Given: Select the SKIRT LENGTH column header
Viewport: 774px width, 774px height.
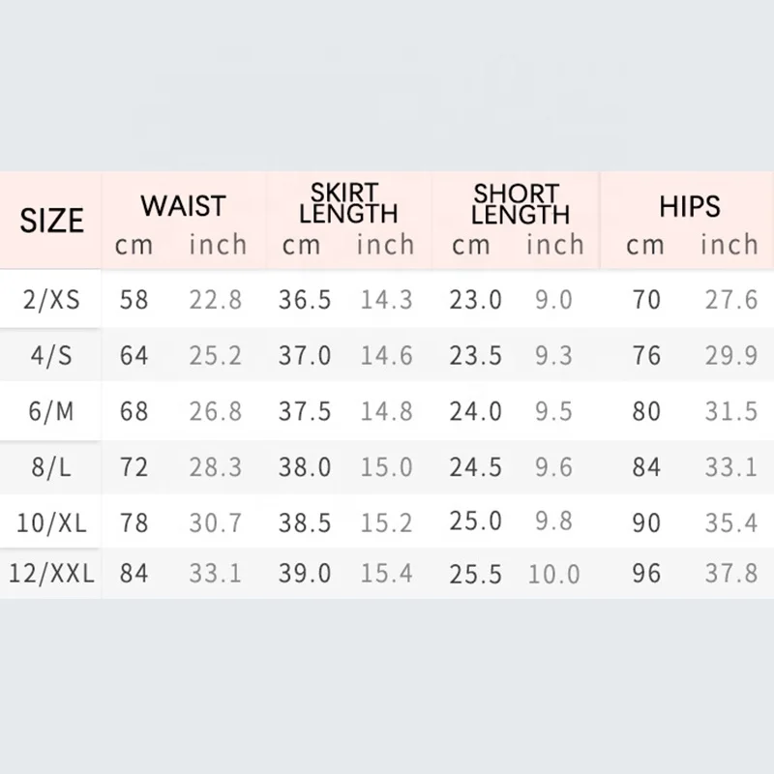Looking at the screenshot, I should pyautogui.click(x=348, y=203).
